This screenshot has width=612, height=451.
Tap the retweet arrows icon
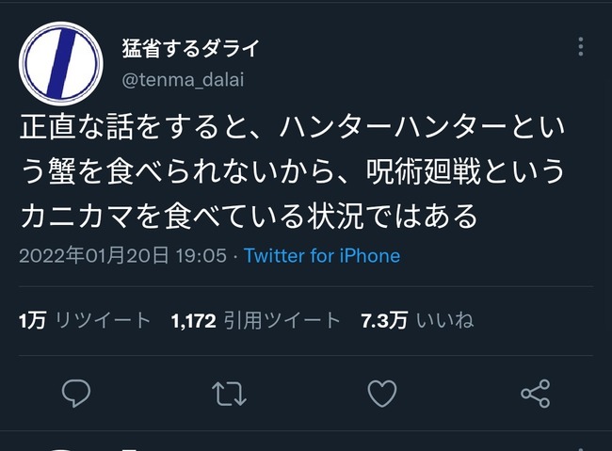coord(229,394)
